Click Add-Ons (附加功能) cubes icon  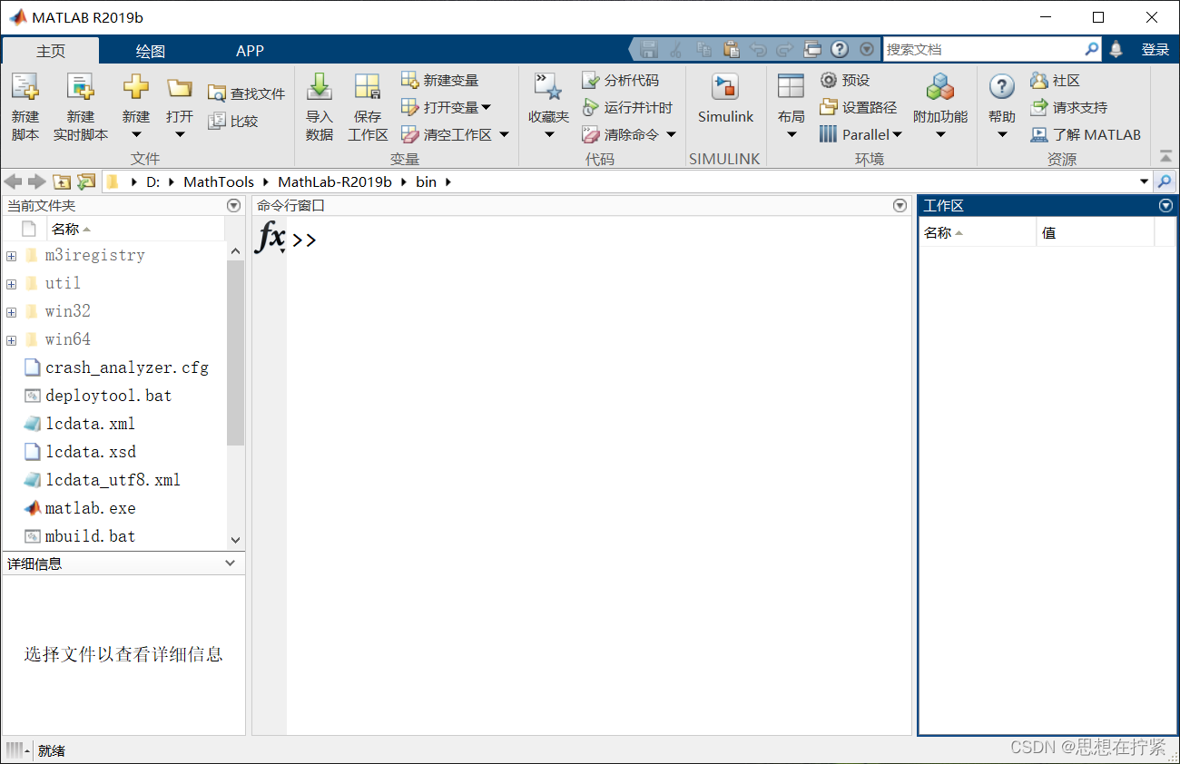click(940, 87)
